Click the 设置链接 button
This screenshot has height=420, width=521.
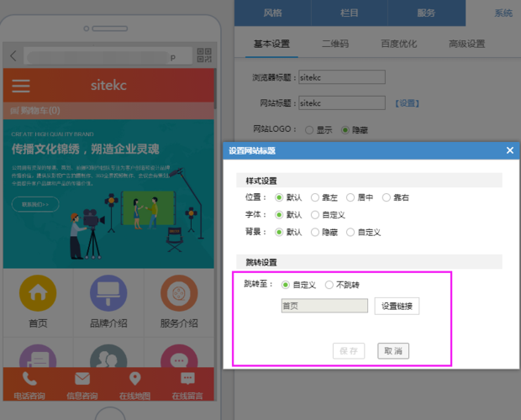pyautogui.click(x=397, y=306)
